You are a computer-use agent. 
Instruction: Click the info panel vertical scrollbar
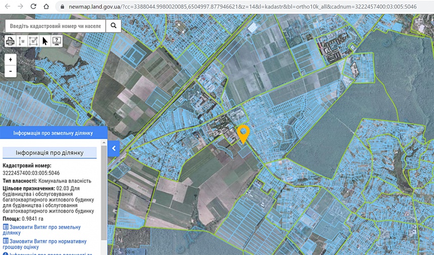pyautogui.click(x=104, y=193)
